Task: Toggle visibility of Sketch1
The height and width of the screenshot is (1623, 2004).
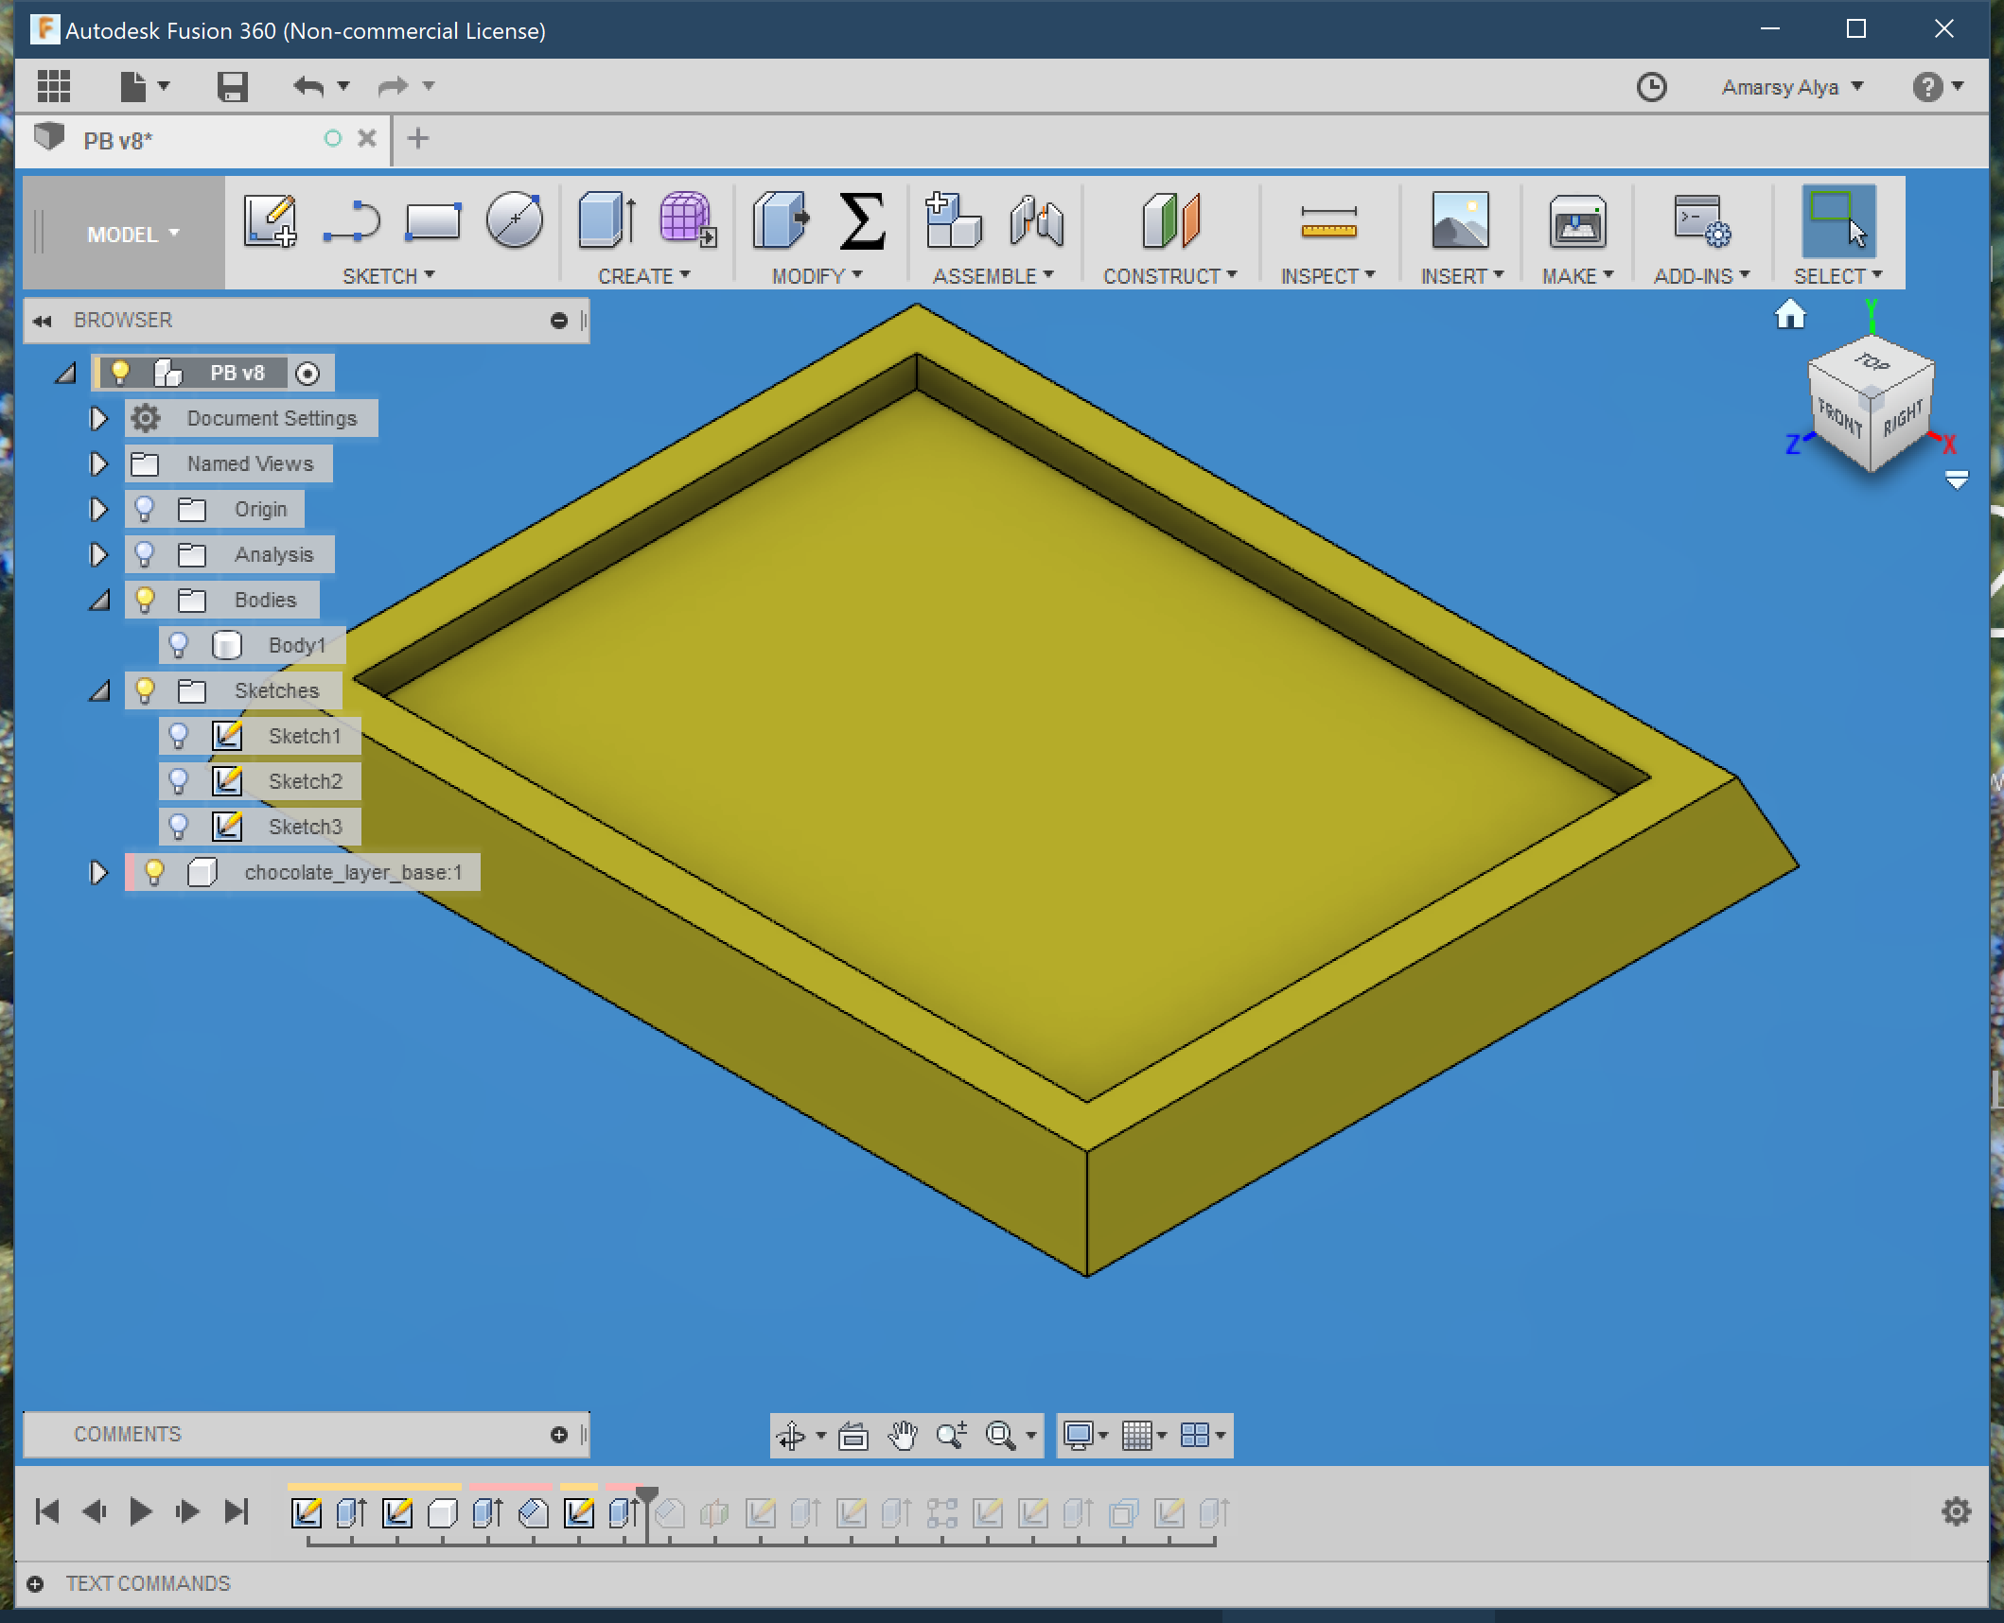Action: click(183, 735)
